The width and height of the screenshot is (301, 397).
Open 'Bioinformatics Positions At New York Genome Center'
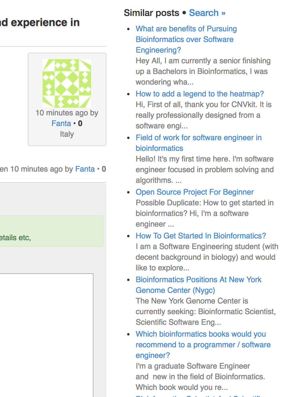(199, 285)
